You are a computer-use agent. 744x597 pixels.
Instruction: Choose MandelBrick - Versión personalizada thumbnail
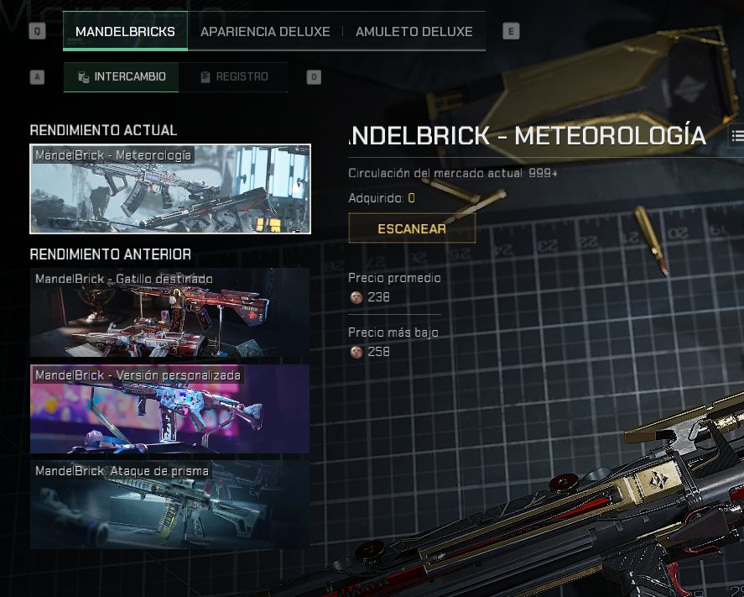[170, 409]
